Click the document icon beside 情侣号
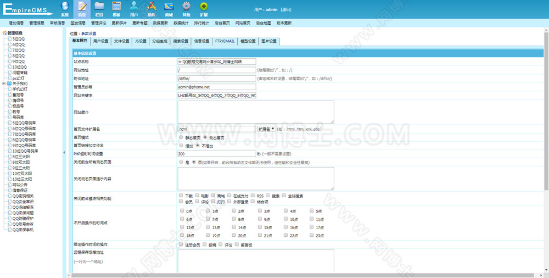The width and height of the screenshot is (549, 278). (10, 101)
